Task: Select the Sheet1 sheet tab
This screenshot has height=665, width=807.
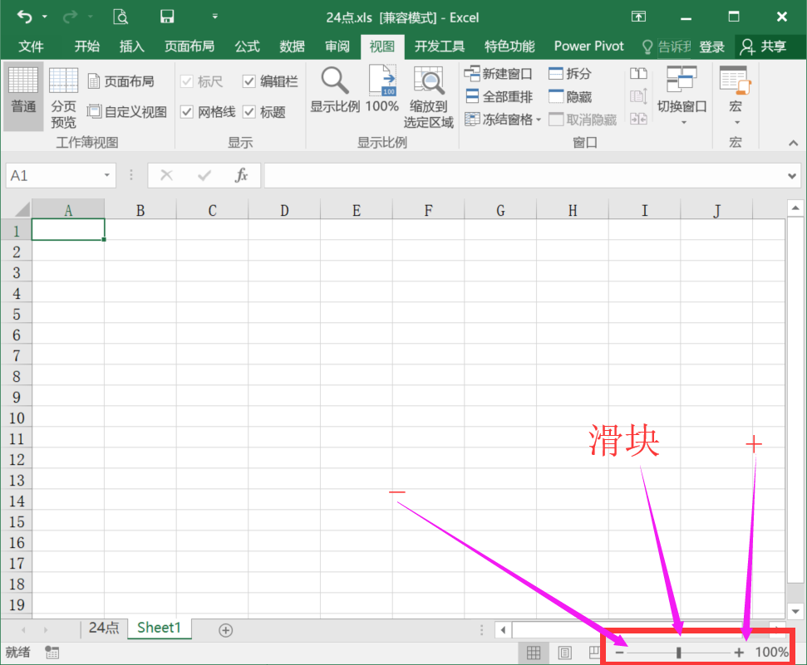Action: coord(159,628)
